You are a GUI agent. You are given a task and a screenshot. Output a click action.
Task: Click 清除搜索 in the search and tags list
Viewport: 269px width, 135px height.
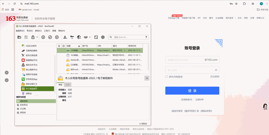(36, 101)
